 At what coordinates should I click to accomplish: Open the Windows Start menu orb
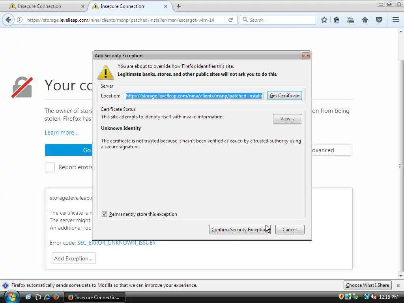click(11, 297)
